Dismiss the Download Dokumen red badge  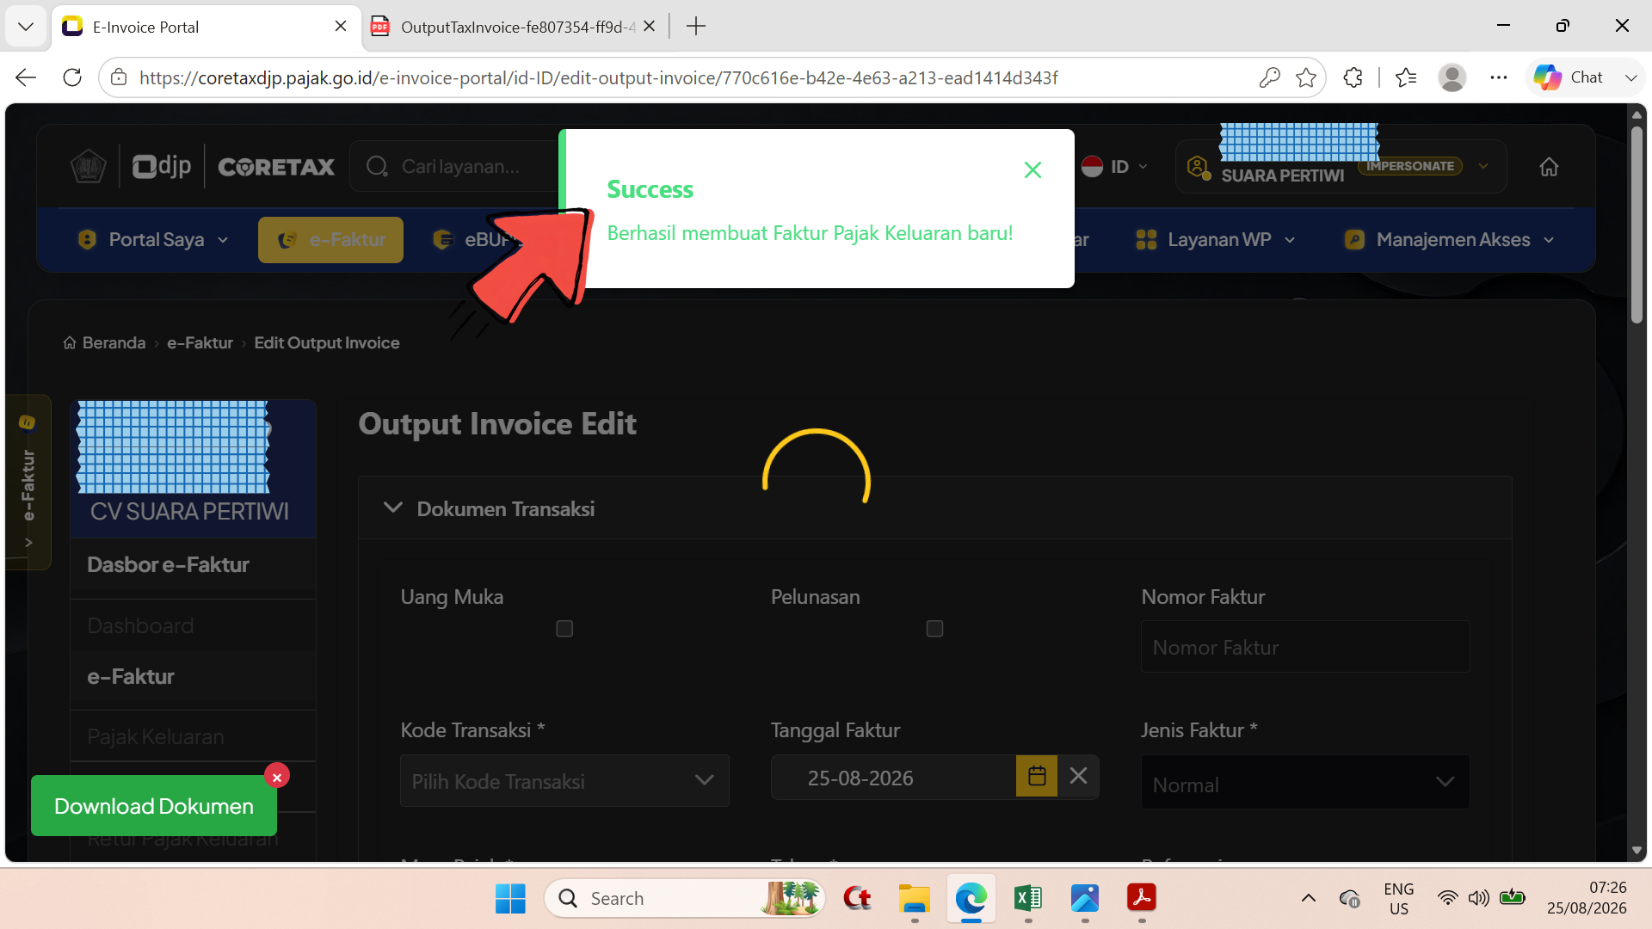[277, 777]
